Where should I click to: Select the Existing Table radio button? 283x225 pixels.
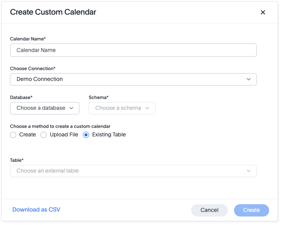pos(86,135)
